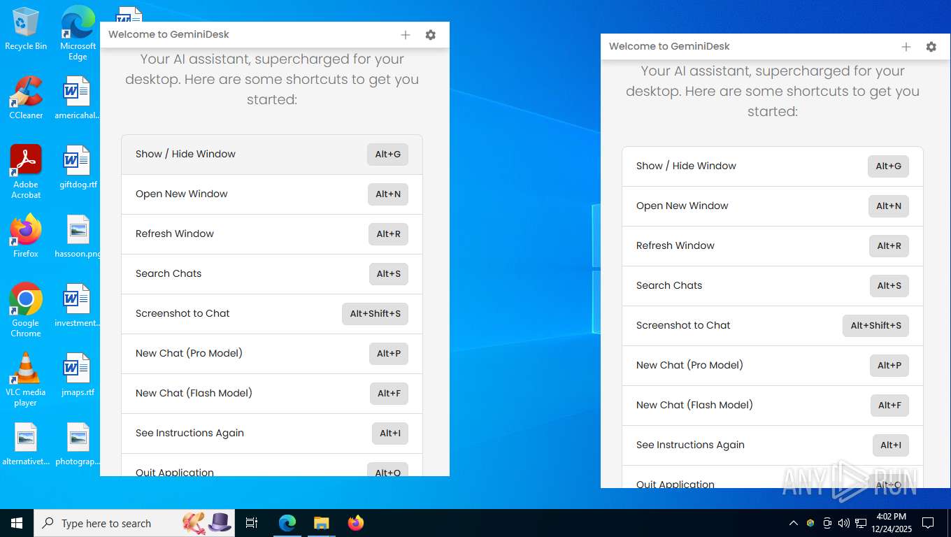The image size is (951, 537).
Task: Select hassoon.png desktop file
Action: click(78, 236)
